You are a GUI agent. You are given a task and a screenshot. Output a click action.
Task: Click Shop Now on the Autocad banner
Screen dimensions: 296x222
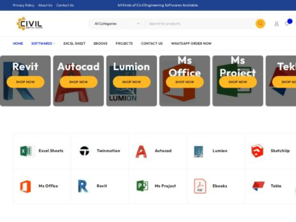(78, 82)
